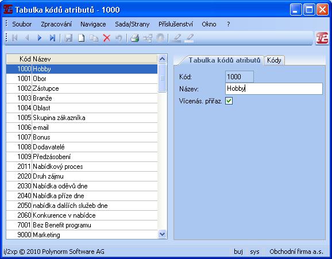Viewport: 332px width, 259px height.
Task: Open the Sada/Strany menu
Action: click(132, 24)
